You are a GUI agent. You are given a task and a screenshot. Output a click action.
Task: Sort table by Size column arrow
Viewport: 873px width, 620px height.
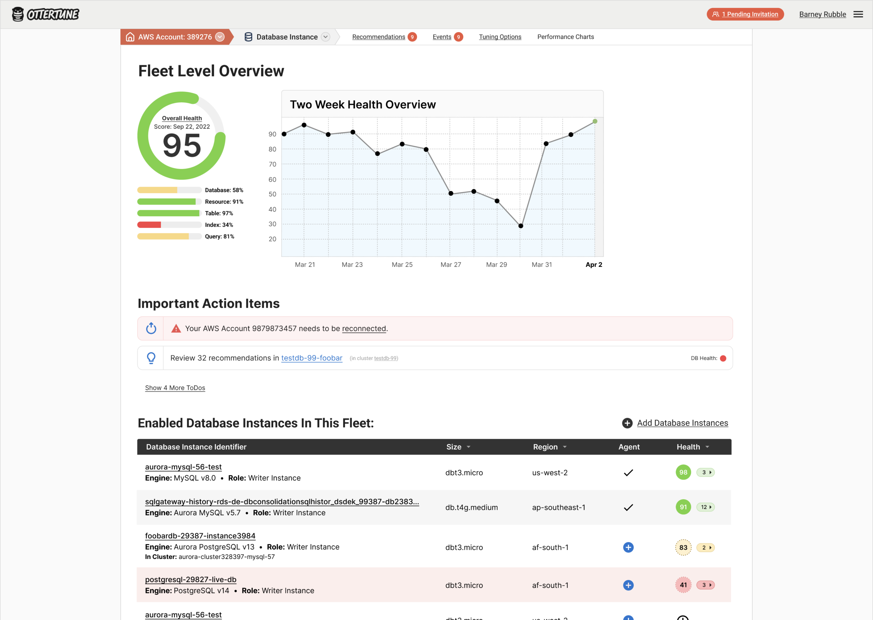point(469,447)
